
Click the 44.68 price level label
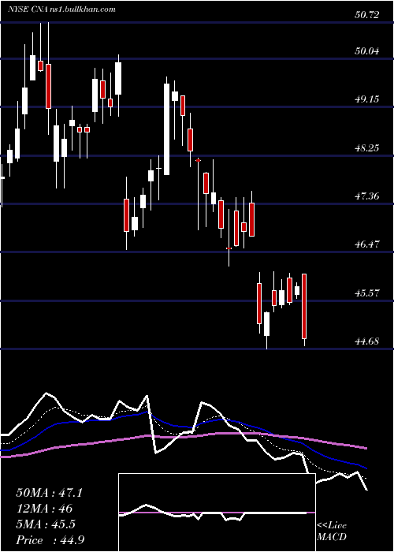367,341
